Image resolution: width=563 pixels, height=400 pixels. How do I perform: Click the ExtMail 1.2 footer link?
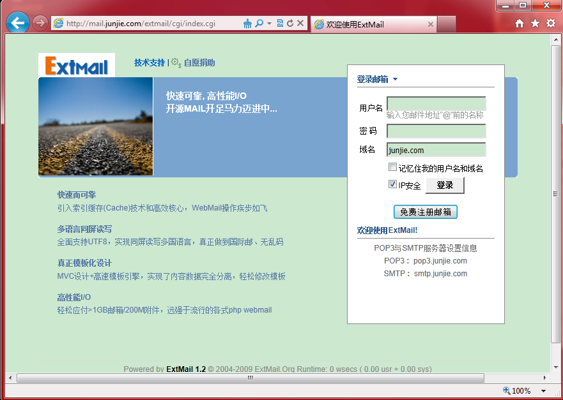[x=186, y=369]
